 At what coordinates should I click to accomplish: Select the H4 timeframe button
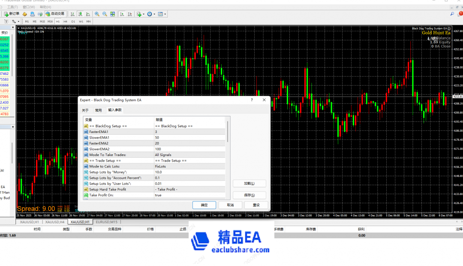pos(65,21)
